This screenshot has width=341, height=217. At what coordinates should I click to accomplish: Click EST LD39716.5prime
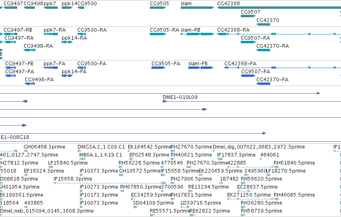click(185, 207)
